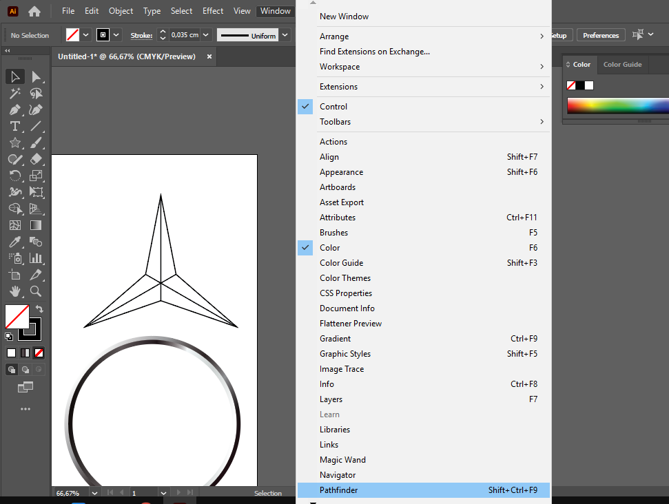The image size is (669, 504).
Task: Expand the Uniform stroke profile dropdown
Action: [x=285, y=35]
